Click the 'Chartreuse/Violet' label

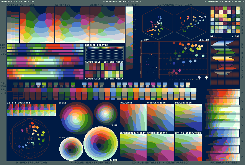point(133,133)
